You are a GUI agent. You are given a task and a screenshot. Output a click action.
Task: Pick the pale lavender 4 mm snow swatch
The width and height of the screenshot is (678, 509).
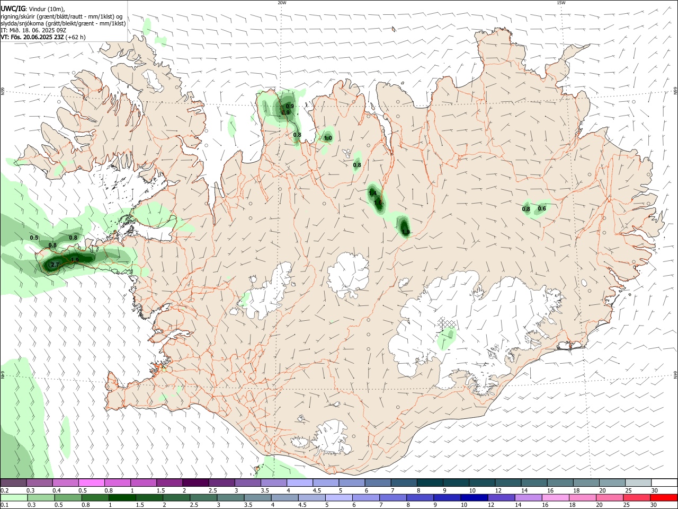click(x=300, y=483)
